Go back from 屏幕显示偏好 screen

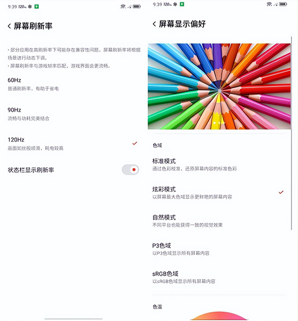pos(154,24)
